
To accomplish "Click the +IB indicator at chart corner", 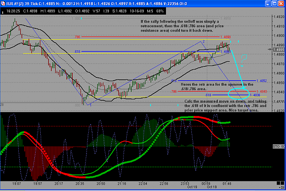I will 281,187.
